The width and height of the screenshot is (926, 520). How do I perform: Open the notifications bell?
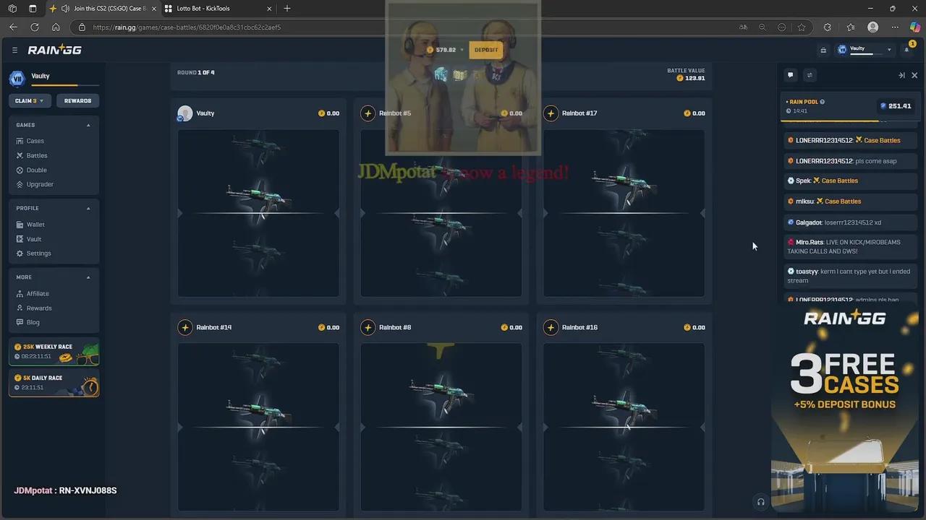(906, 50)
